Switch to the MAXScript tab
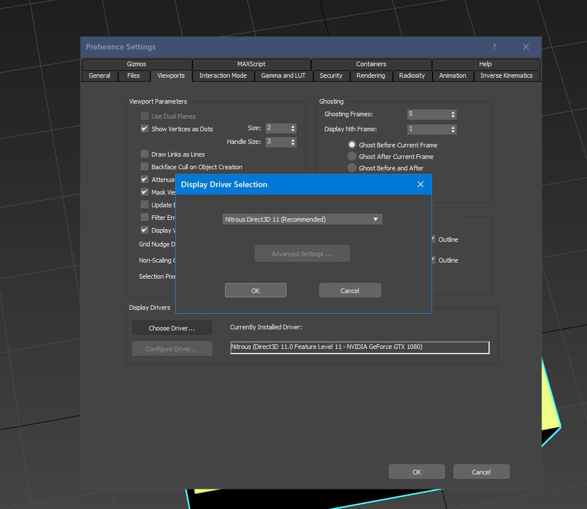 251,64
